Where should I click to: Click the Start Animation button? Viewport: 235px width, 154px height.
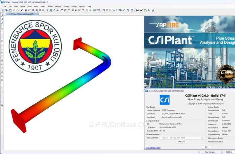[210, 152]
